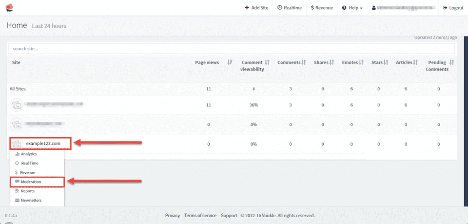Expand the example123.com site menu

pos(43,143)
